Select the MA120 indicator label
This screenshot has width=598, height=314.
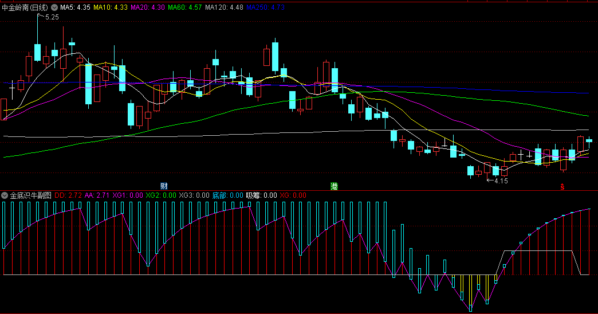[x=224, y=7]
